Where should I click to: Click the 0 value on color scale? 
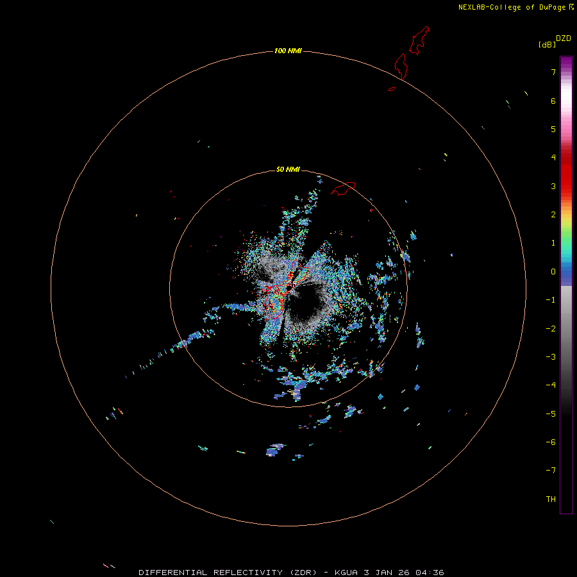[553, 272]
